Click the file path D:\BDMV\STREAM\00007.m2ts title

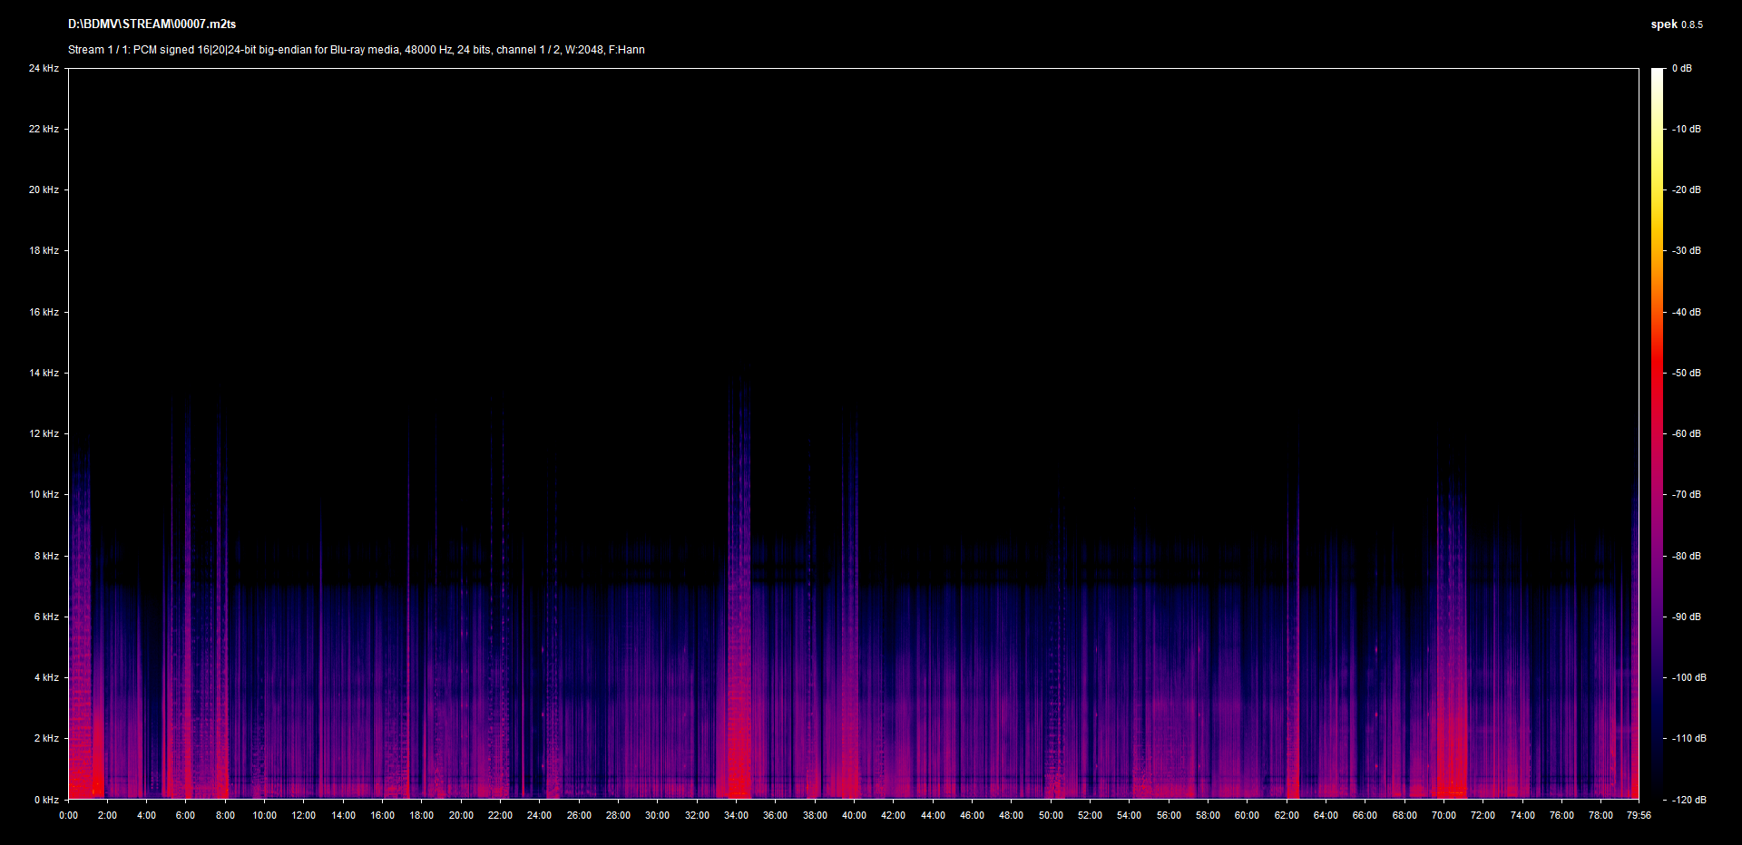click(x=152, y=24)
